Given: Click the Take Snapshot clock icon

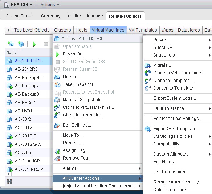Looking at the screenshot, I should click(x=57, y=85).
